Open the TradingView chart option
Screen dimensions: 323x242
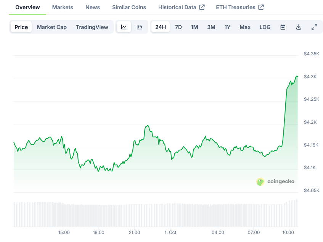[x=92, y=27]
